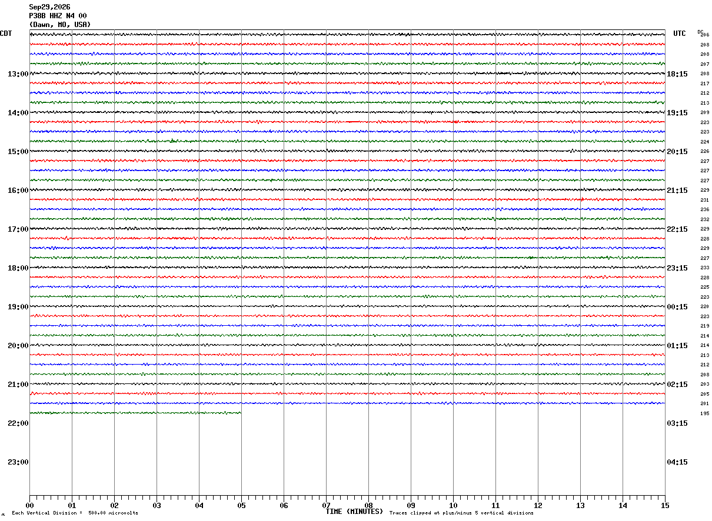Click the Sep29,2026 date header
Image resolution: width=712 pixels, height=521 pixels.
tap(49, 7)
